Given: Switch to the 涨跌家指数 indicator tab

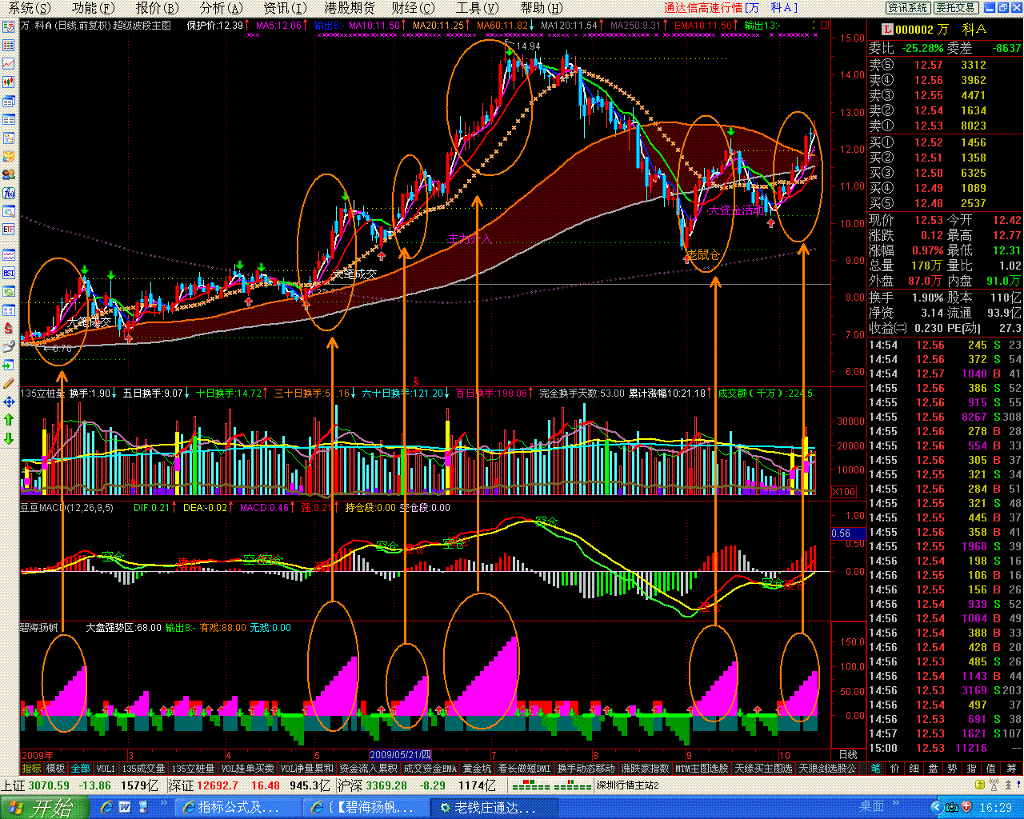Looking at the screenshot, I should 645,769.
